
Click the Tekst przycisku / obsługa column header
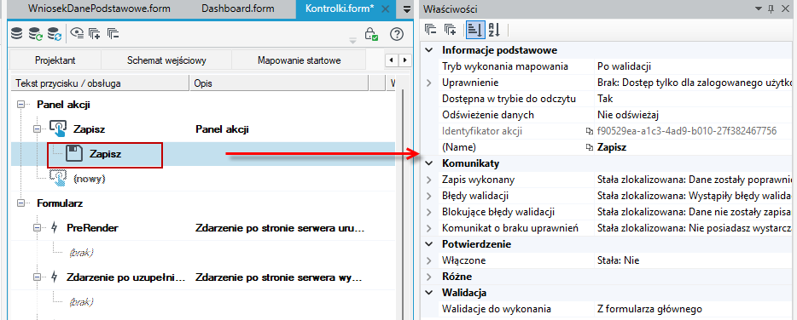pyautogui.click(x=100, y=83)
